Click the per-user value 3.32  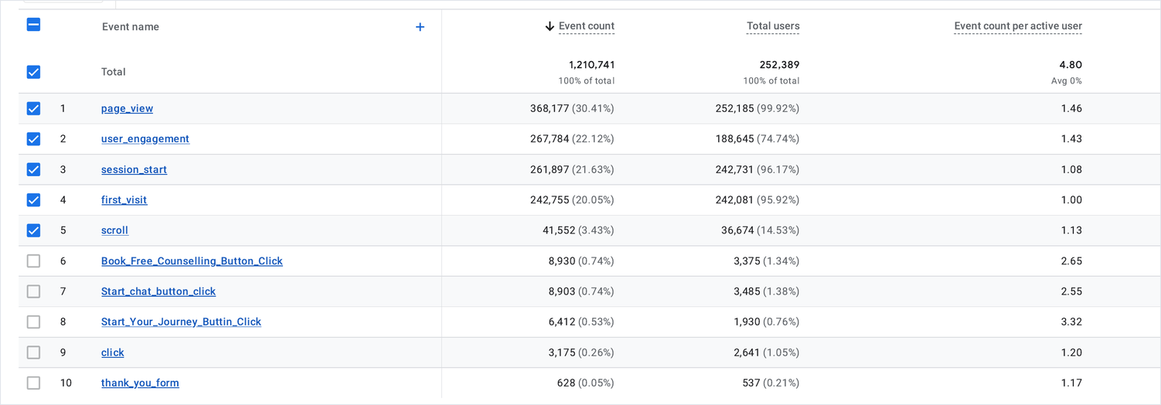[1071, 322]
